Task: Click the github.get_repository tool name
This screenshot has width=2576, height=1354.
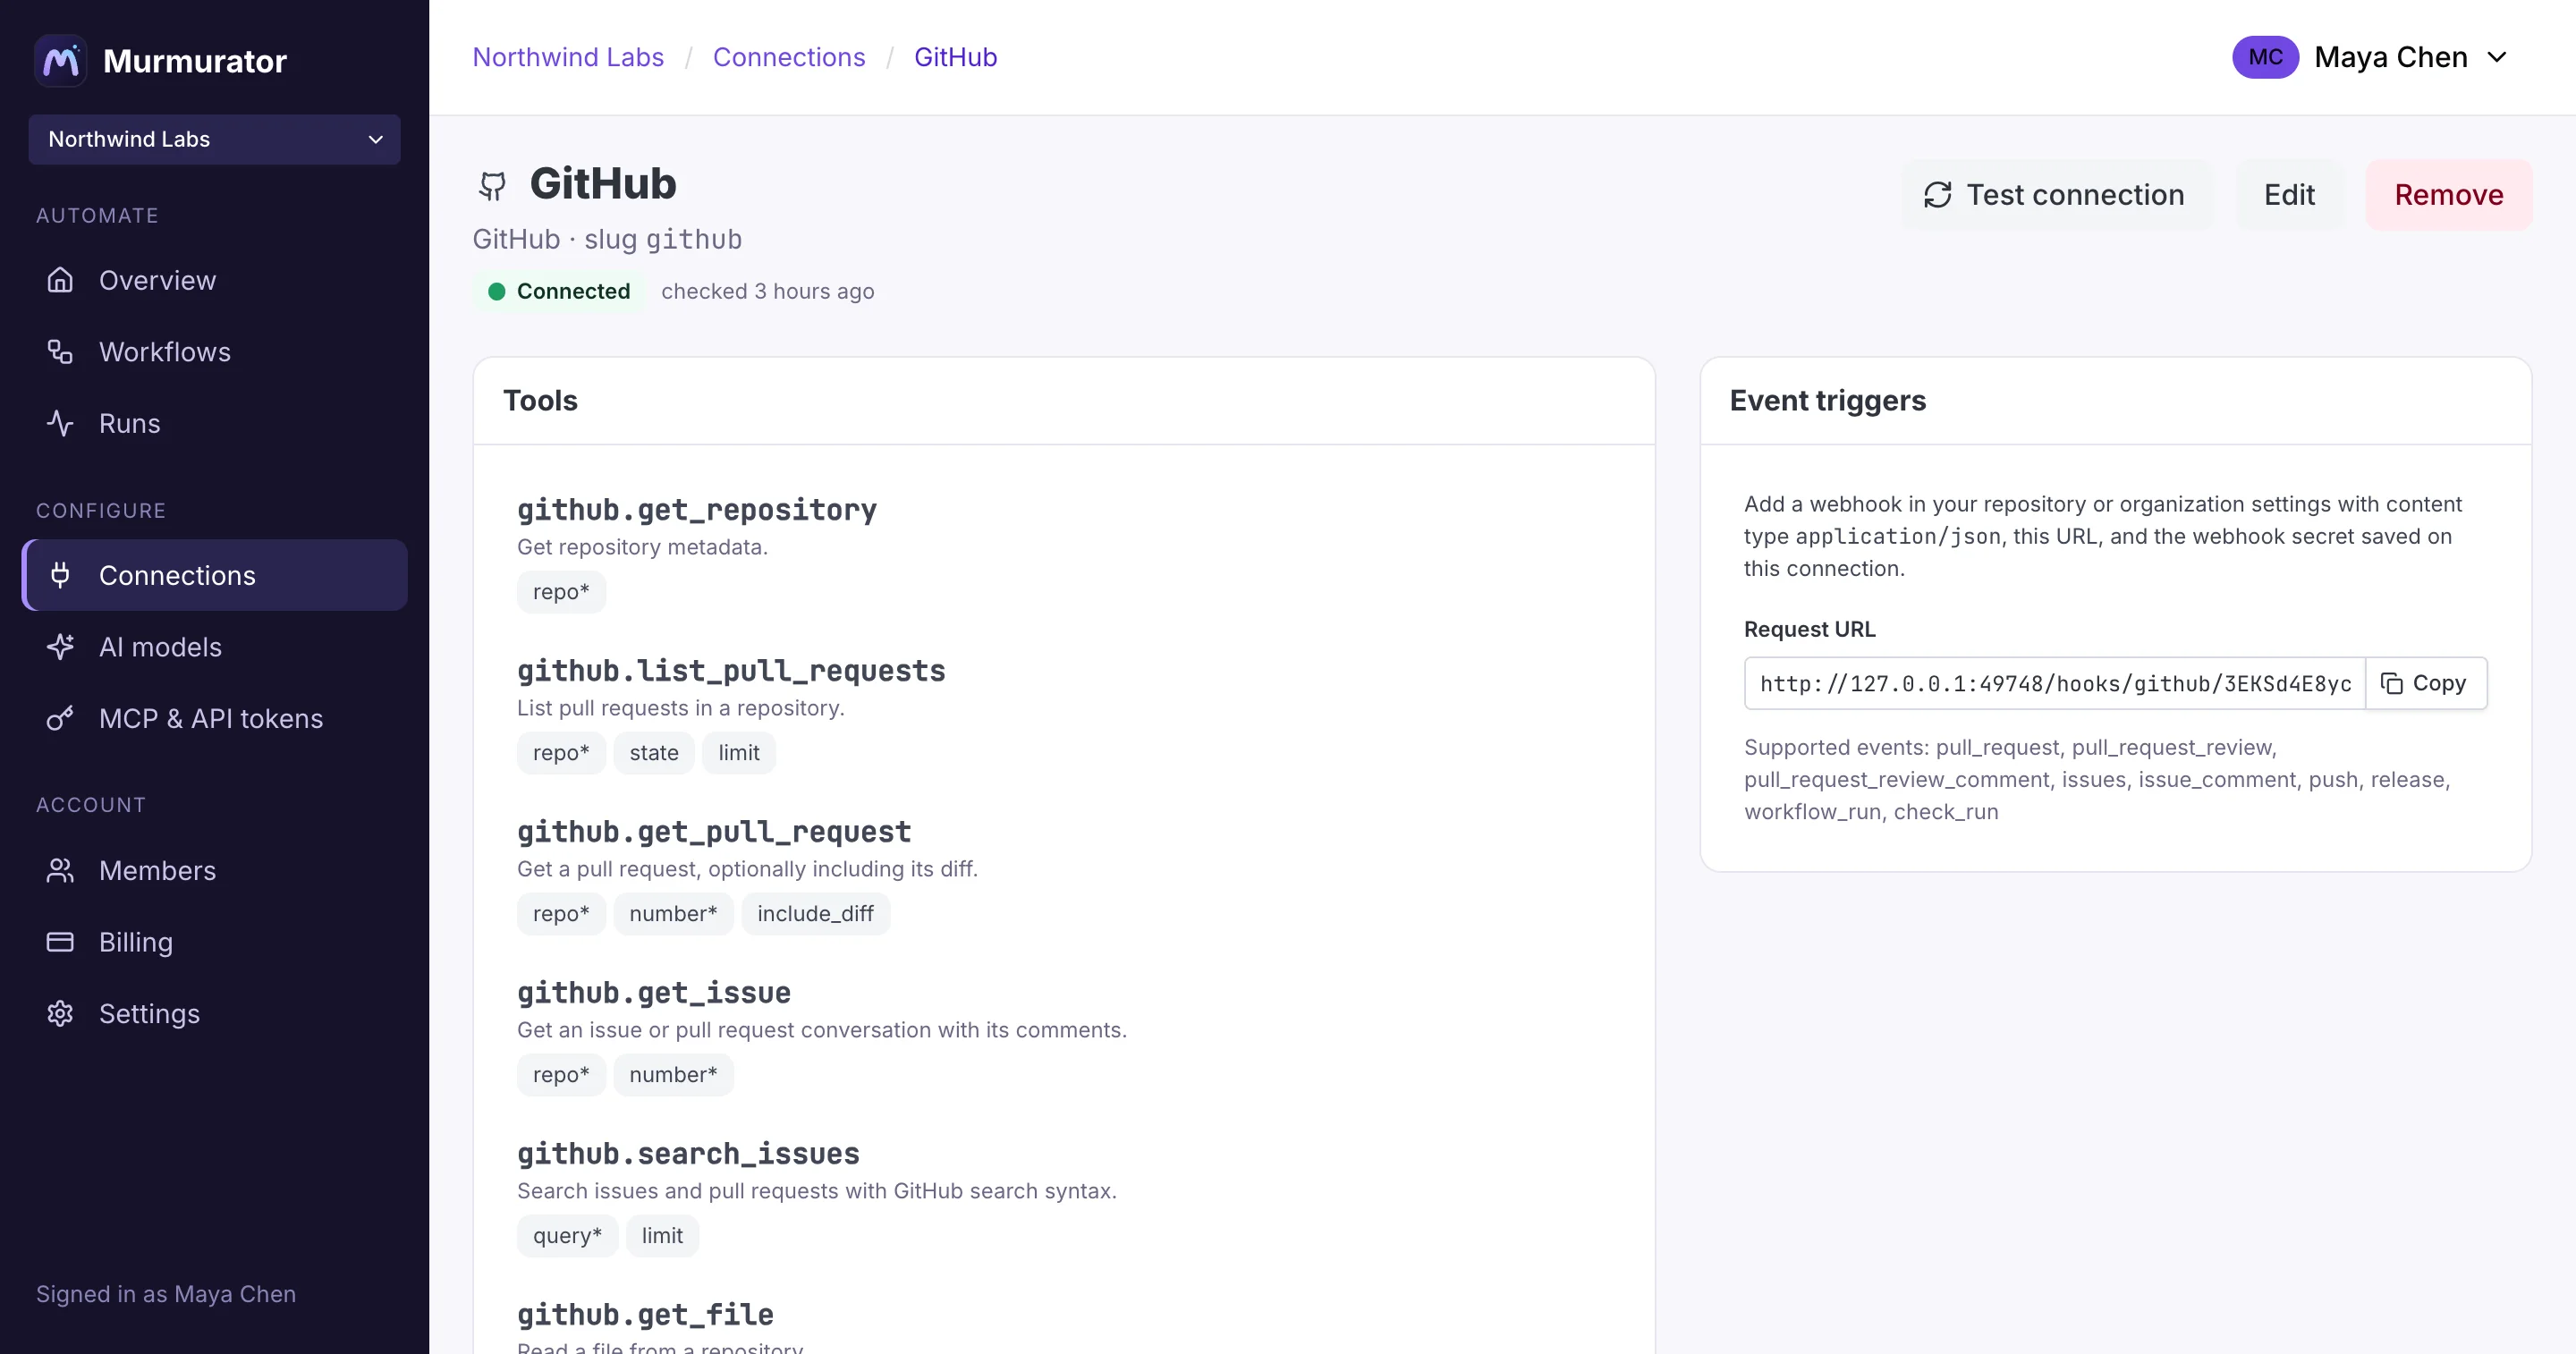Action: pyautogui.click(x=696, y=510)
